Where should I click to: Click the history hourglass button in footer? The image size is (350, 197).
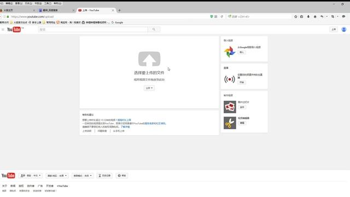click(104, 176)
